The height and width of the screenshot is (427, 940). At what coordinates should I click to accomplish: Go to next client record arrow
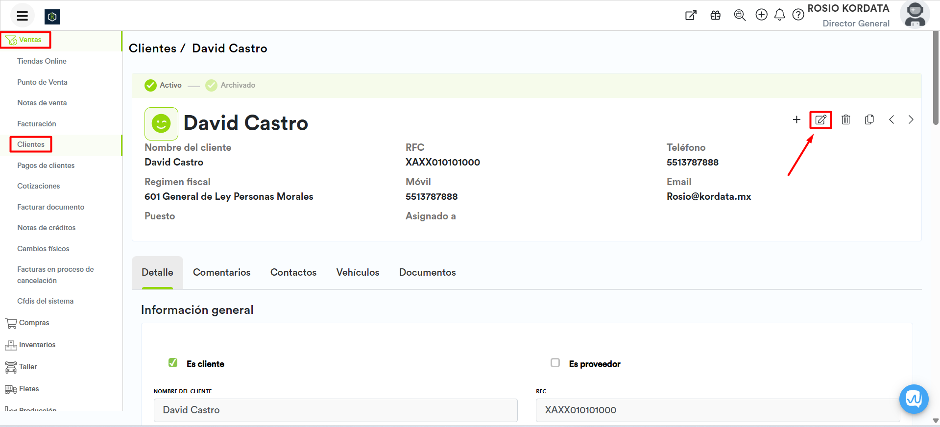[911, 119]
